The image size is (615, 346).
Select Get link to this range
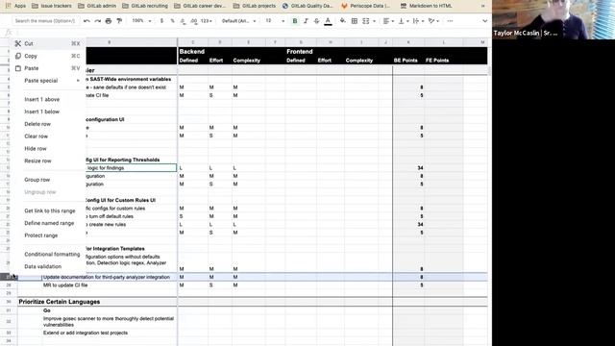[47, 210]
